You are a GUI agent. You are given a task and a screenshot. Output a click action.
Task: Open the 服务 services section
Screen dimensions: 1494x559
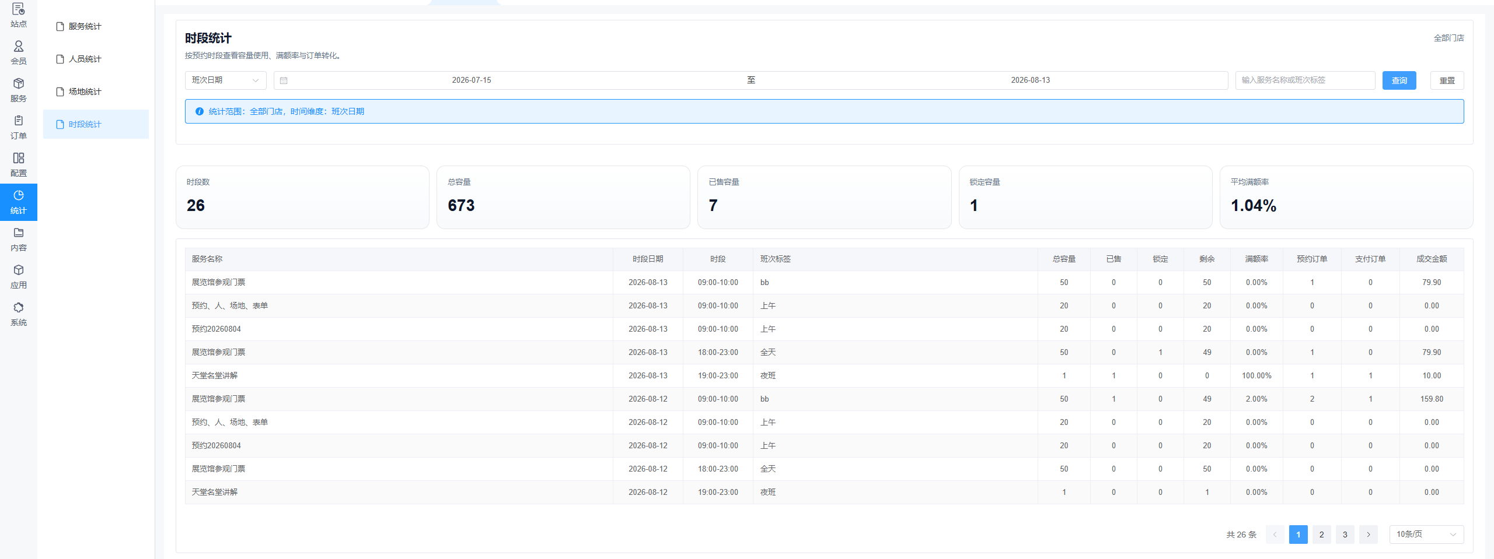(19, 90)
